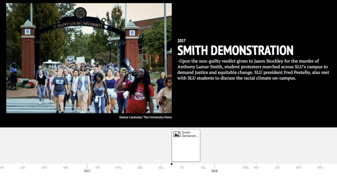Click OCT. on the timeline axis
Viewport: 337px width, 184px height.
182,168
